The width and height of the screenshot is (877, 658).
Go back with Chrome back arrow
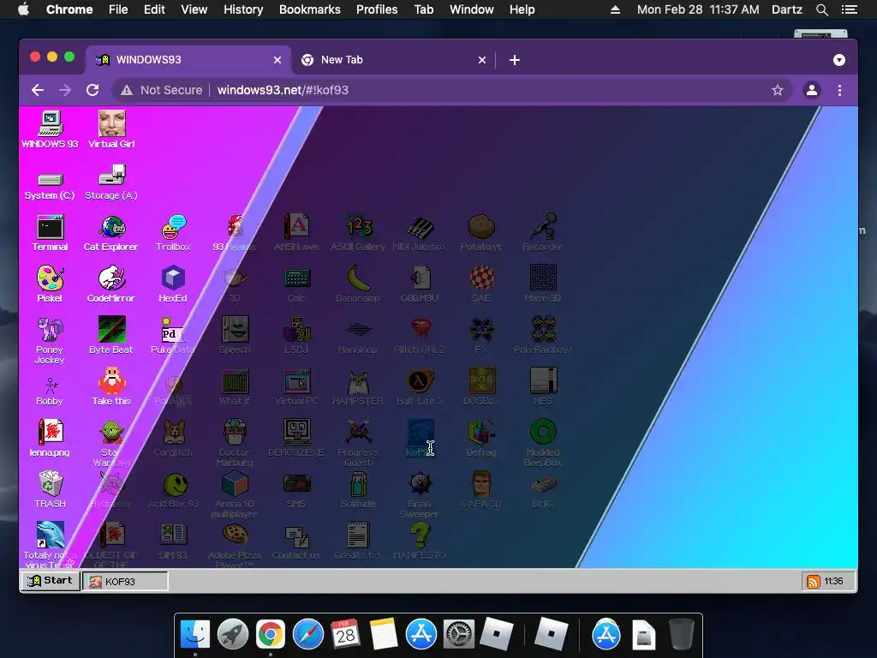pyautogui.click(x=38, y=90)
